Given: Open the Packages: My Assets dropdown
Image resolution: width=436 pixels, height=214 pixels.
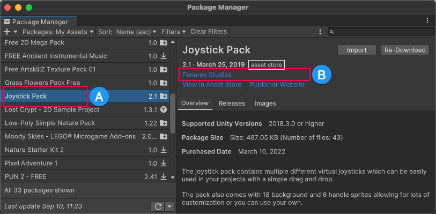Looking at the screenshot, I should [58, 32].
